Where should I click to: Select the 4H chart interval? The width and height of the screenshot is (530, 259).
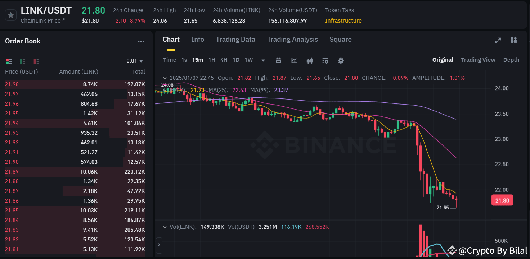coord(224,60)
